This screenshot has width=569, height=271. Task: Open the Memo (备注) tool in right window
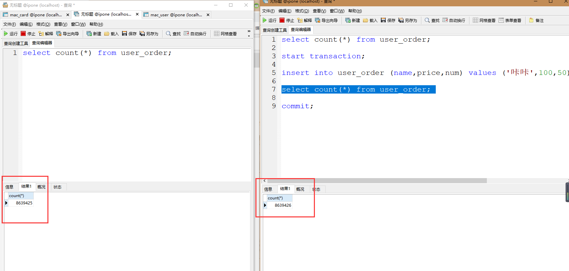[536, 20]
